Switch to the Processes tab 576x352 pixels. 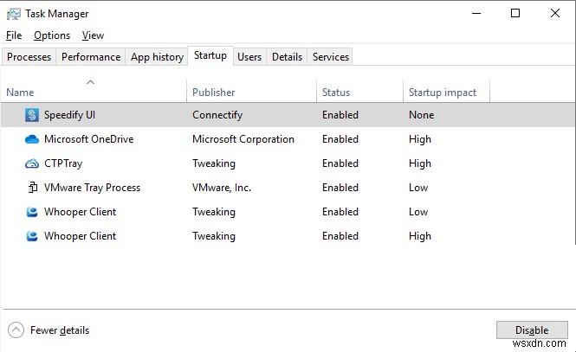pos(29,57)
